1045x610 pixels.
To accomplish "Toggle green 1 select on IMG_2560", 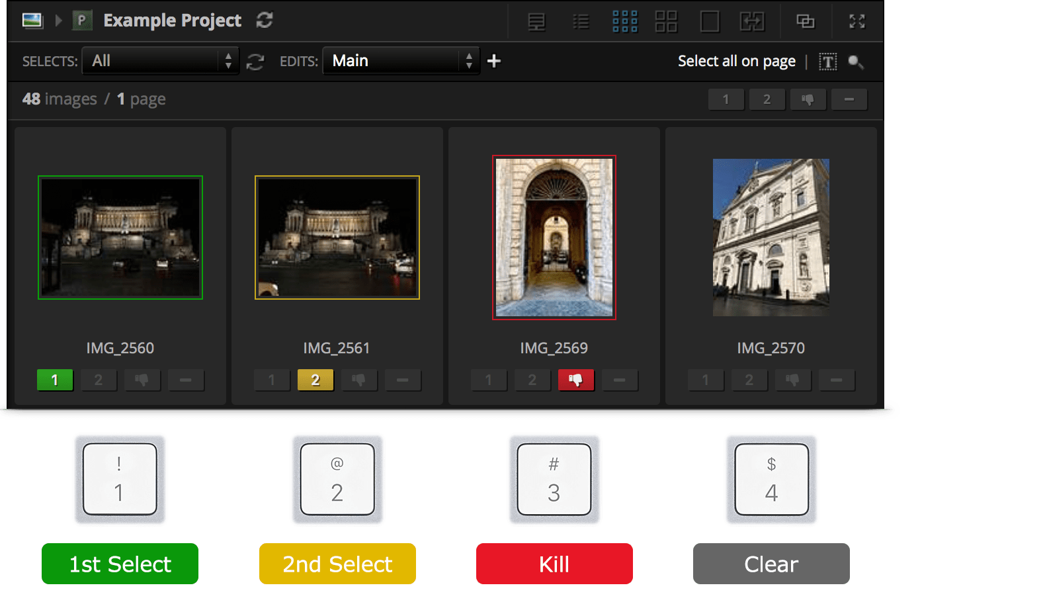I will (x=55, y=380).
